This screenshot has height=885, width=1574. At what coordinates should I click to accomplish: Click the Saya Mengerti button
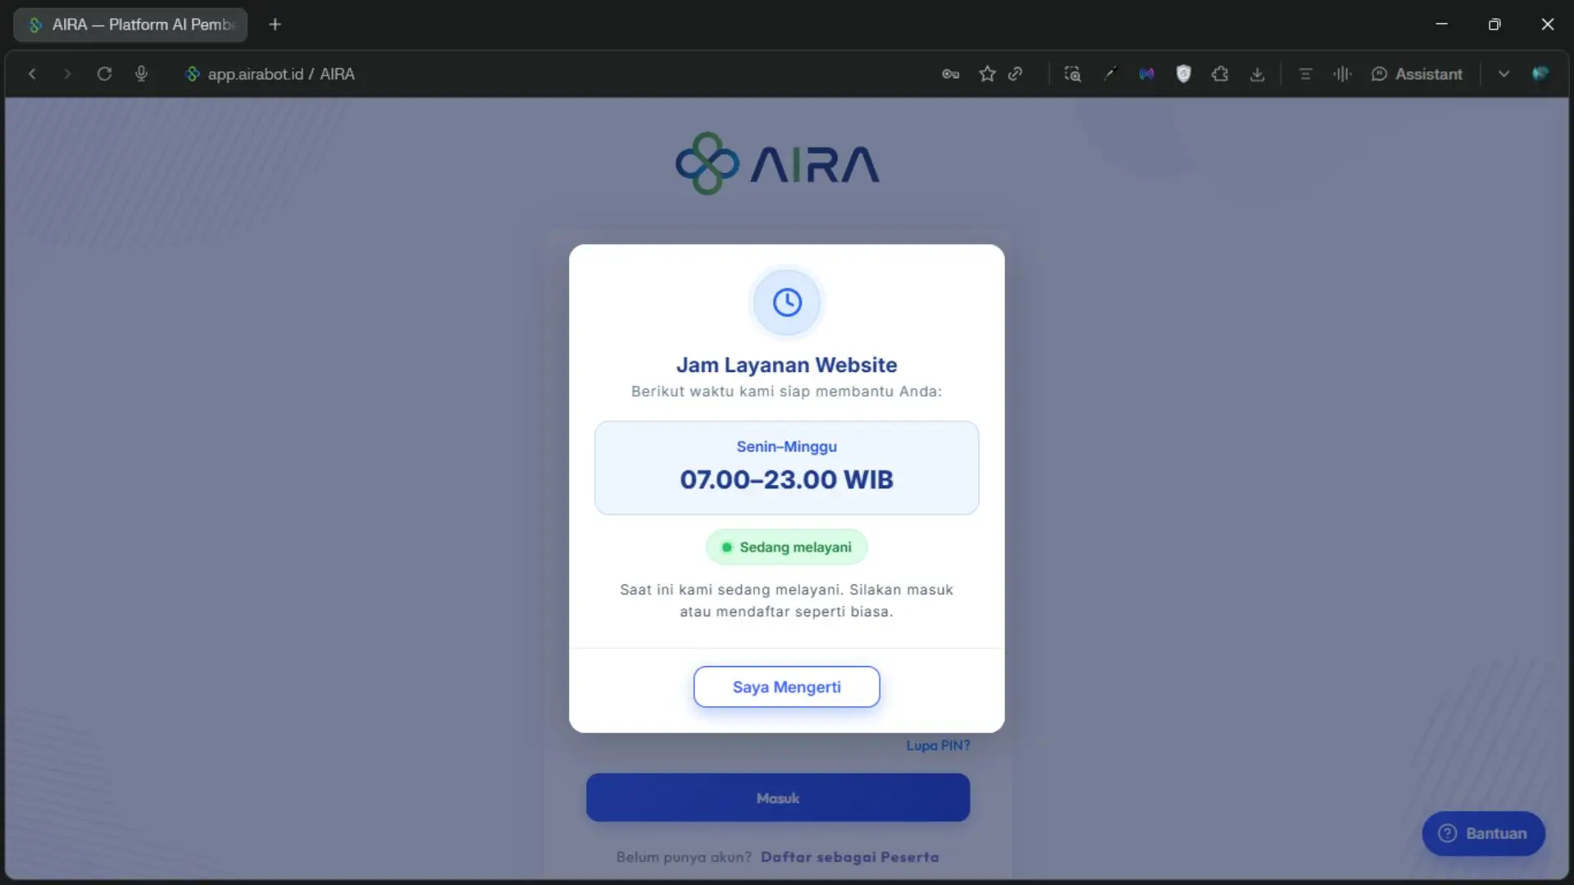[786, 687]
